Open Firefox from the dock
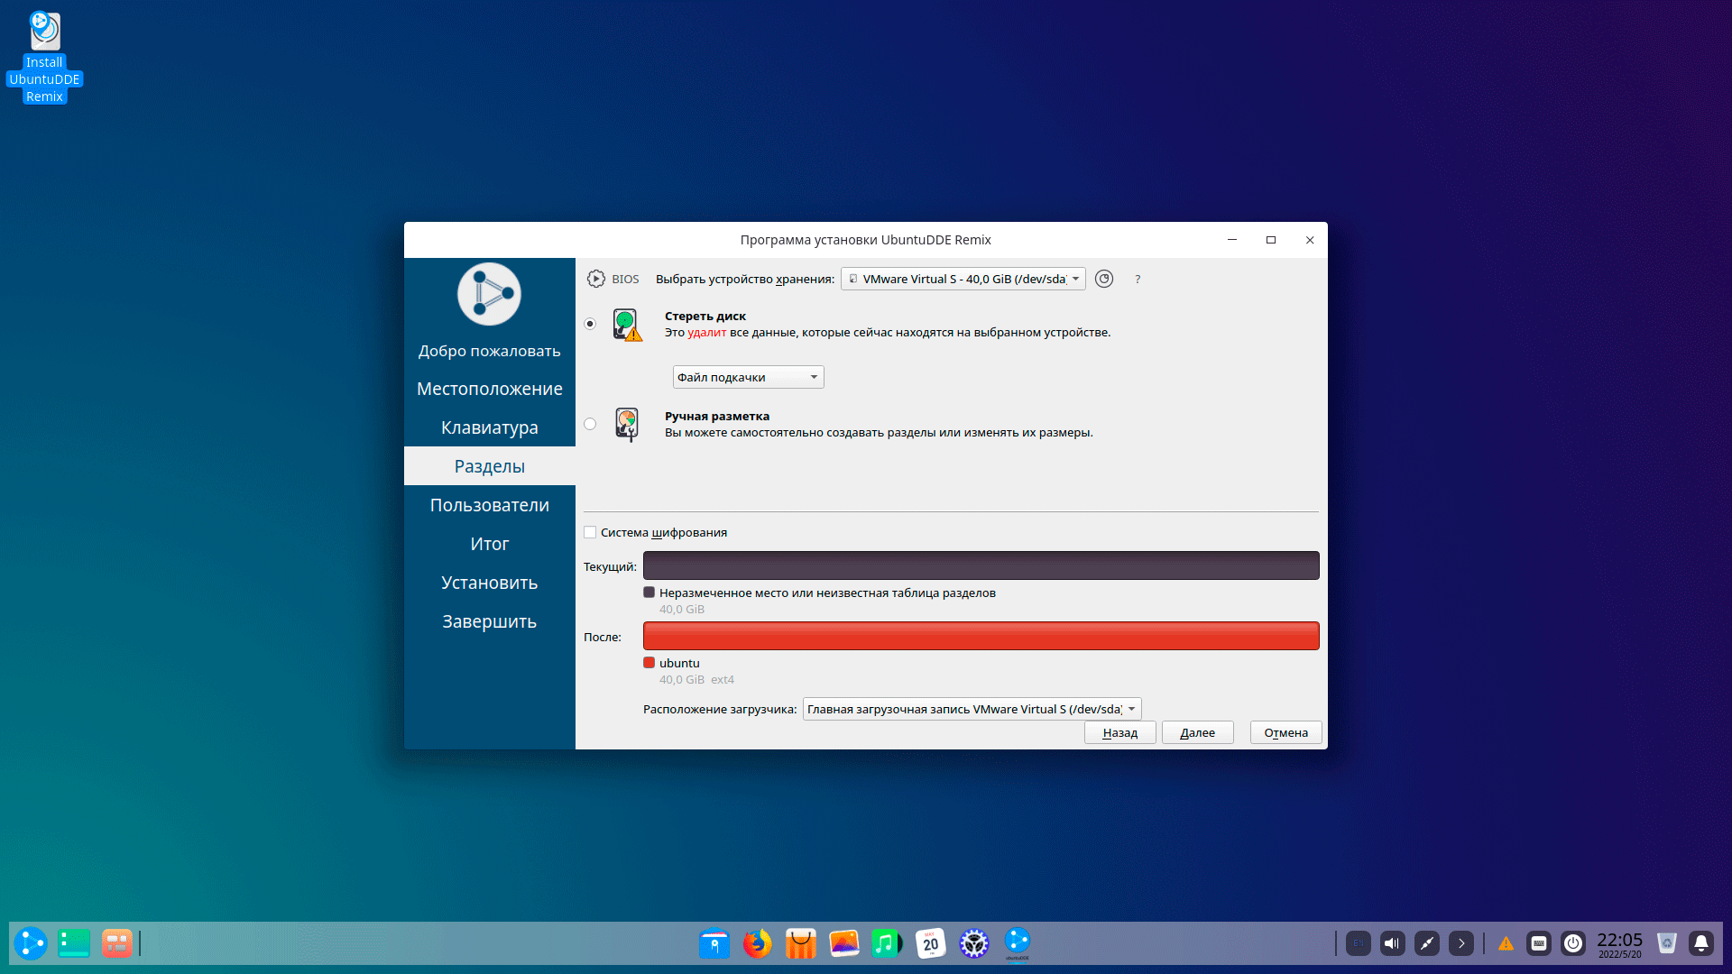 [x=758, y=943]
